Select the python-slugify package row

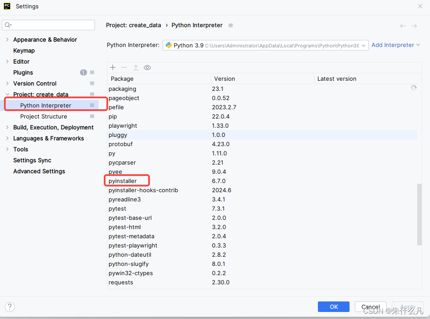(262, 264)
